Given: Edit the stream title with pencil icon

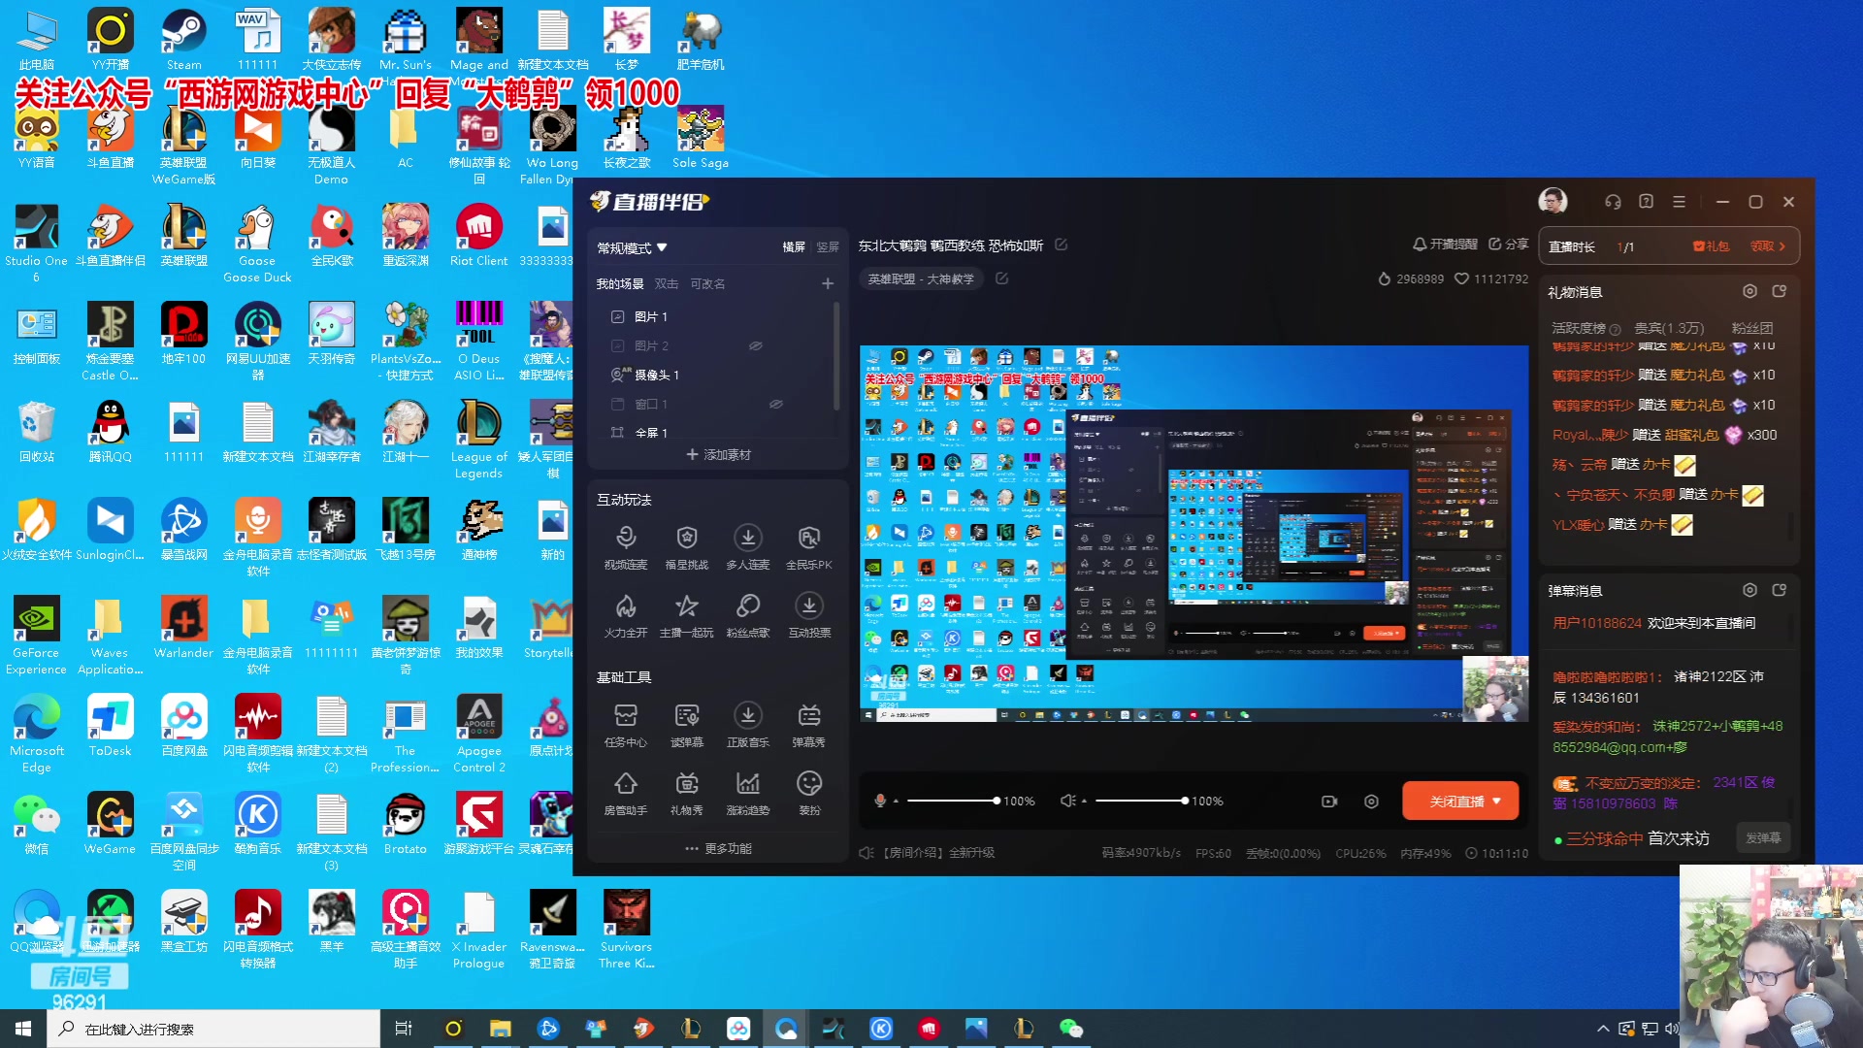Looking at the screenshot, I should point(1062,245).
